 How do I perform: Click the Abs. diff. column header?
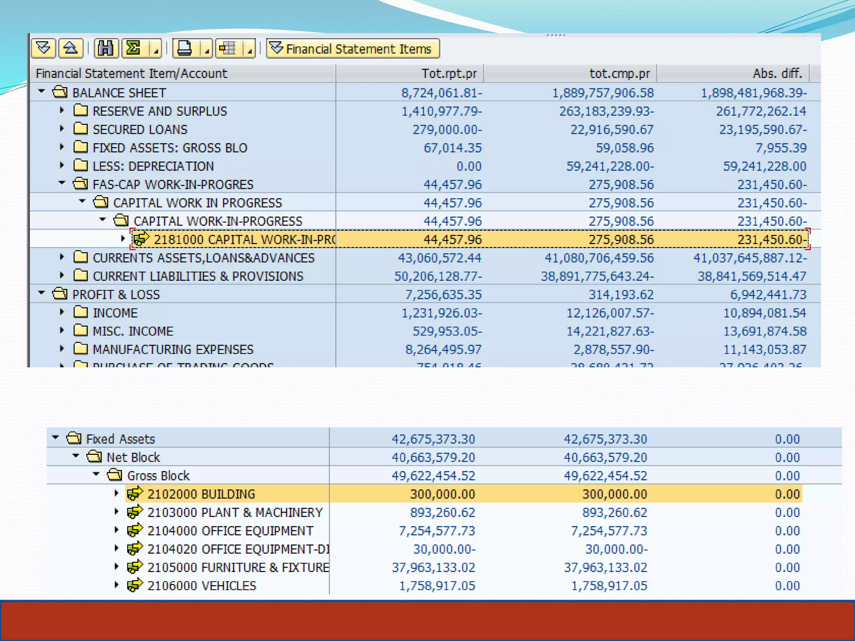(777, 73)
